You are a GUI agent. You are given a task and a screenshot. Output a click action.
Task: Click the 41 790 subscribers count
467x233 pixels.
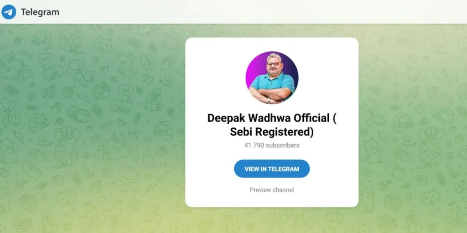[272, 145]
